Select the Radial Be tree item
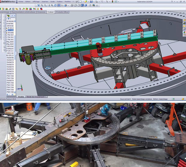 tap(10, 58)
